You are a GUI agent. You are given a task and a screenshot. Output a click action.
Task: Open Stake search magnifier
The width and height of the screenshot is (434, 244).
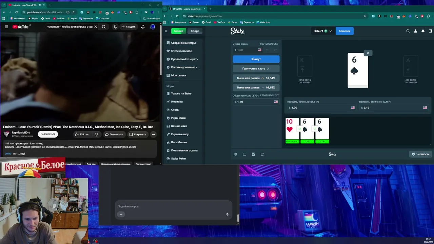pyautogui.click(x=408, y=31)
